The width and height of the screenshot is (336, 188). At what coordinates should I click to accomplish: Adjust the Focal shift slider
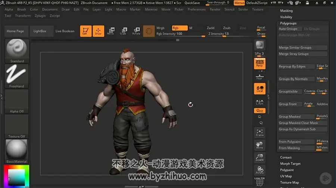click(x=261, y=28)
